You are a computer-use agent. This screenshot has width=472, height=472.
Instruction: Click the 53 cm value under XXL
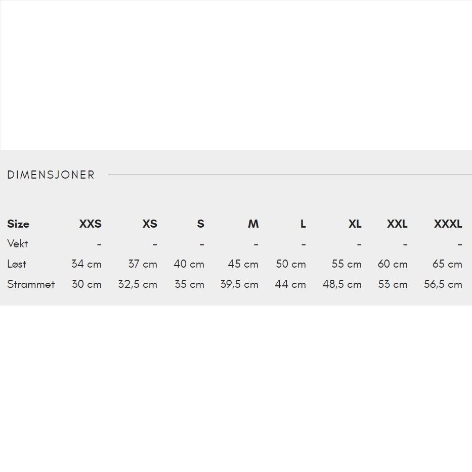pos(393,284)
